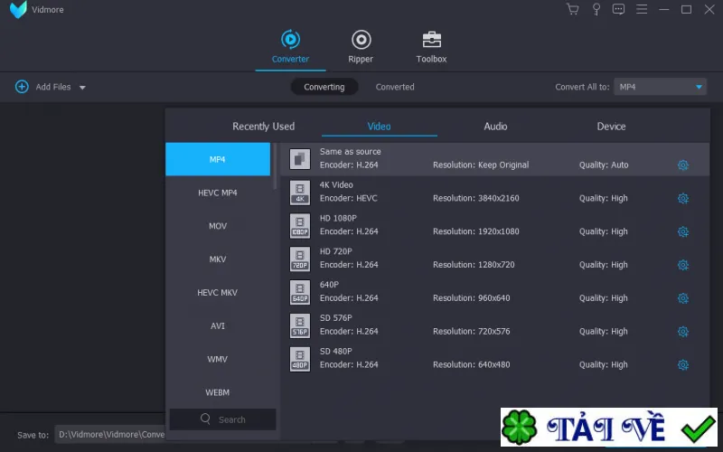Open the feedback chat icon
This screenshot has width=723, height=452.
tap(618, 9)
